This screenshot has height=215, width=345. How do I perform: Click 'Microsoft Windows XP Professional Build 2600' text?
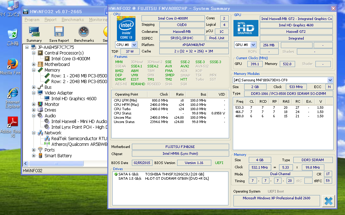(276, 198)
